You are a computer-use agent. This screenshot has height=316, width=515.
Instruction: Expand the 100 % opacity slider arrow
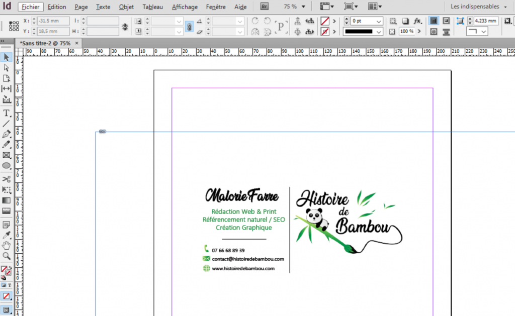point(419,32)
